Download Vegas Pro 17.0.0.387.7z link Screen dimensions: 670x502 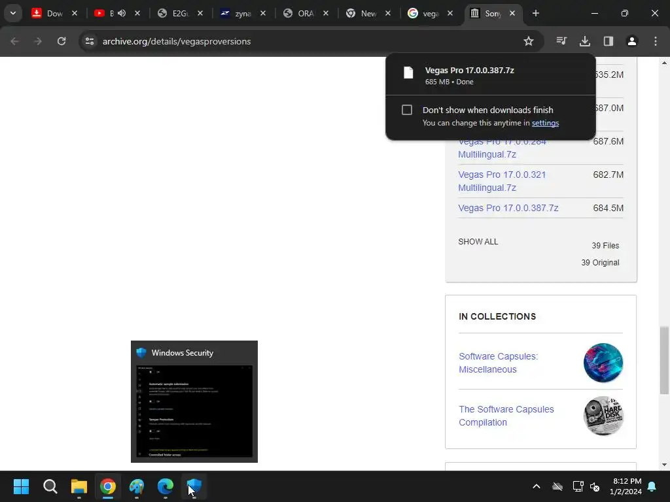(x=508, y=208)
